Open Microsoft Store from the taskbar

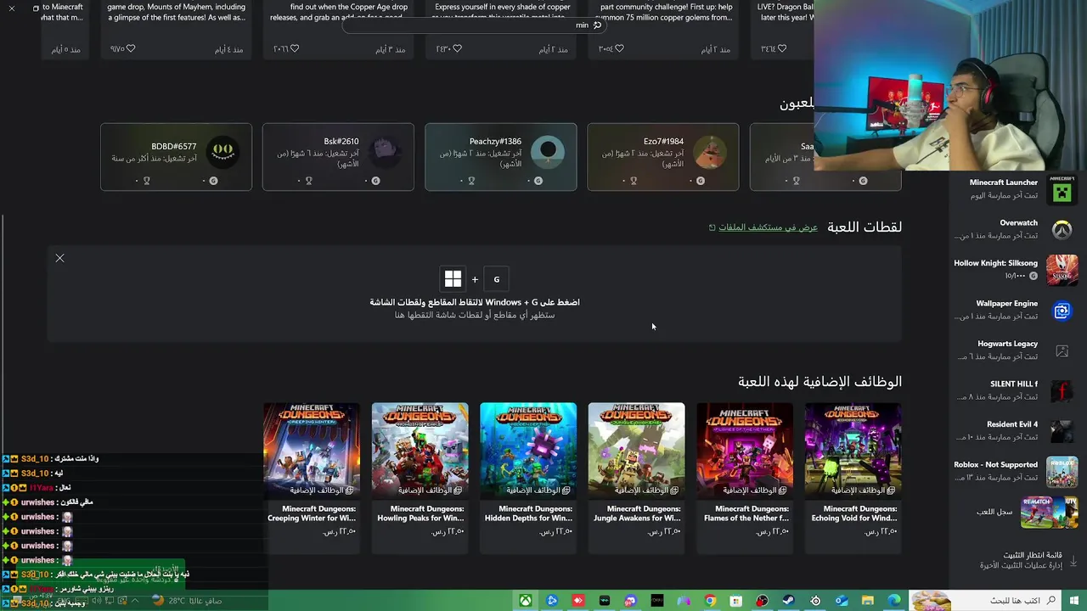(736, 601)
